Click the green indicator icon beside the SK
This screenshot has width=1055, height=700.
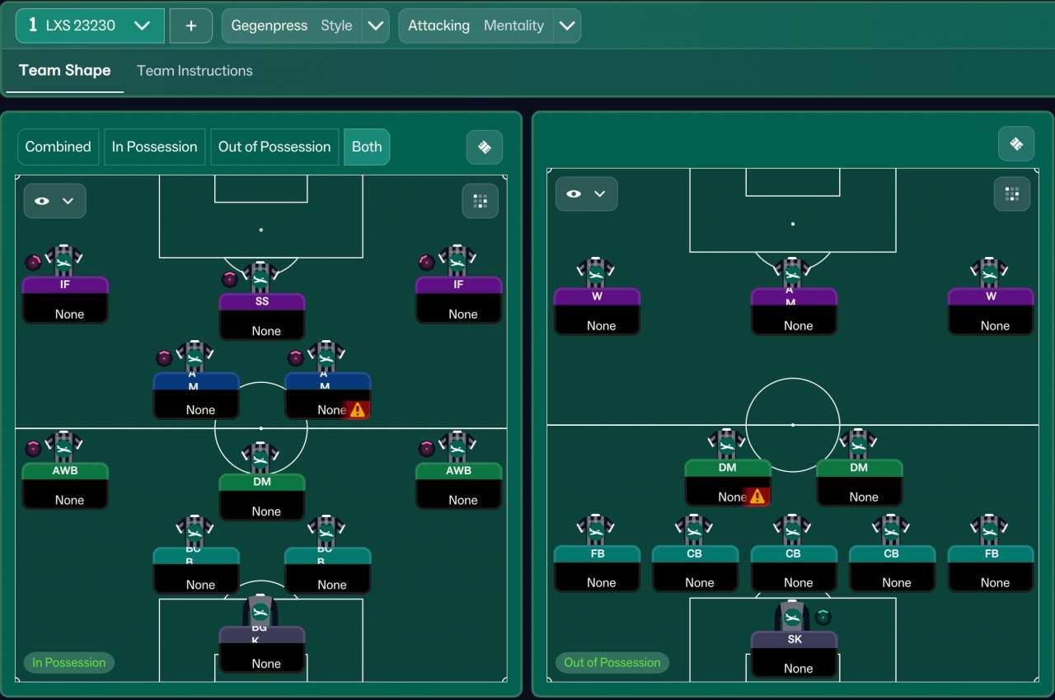click(x=823, y=617)
